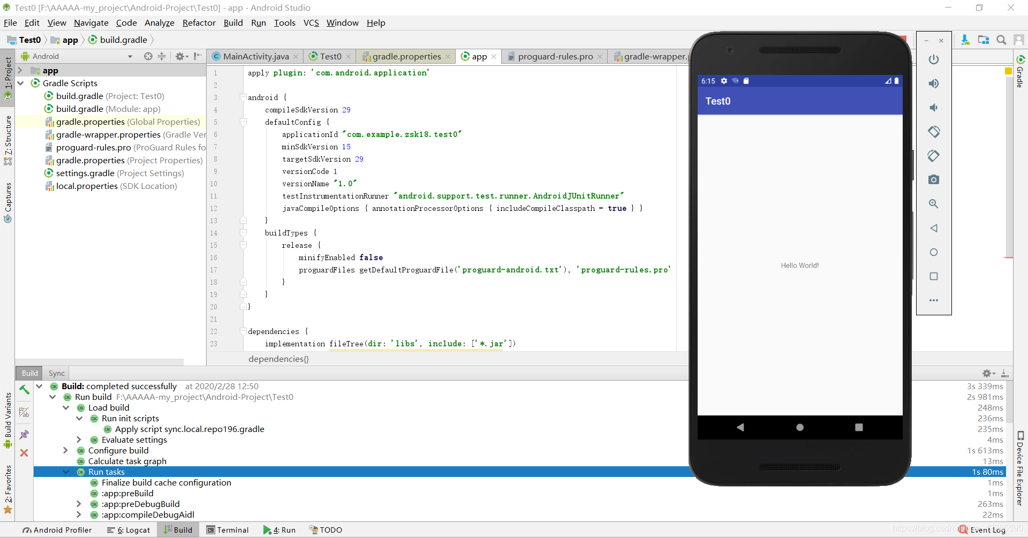This screenshot has width=1028, height=538.
Task: Open Build panel settings gear
Action: [x=988, y=373]
